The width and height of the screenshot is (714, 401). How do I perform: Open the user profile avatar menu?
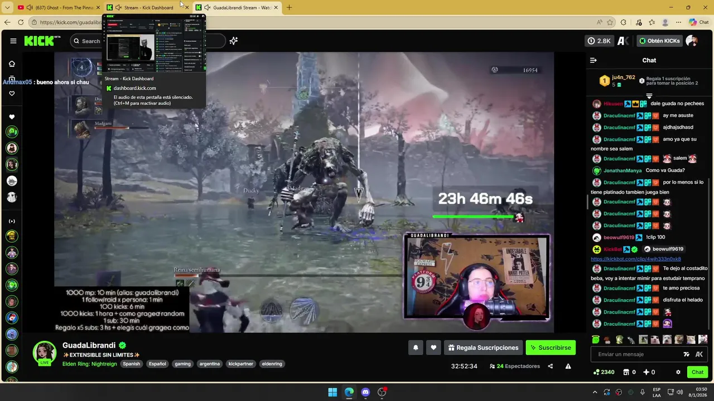coord(692,41)
